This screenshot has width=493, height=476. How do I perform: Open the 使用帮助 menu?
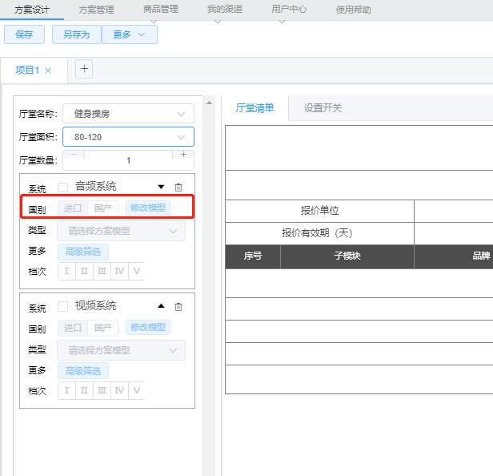[354, 10]
